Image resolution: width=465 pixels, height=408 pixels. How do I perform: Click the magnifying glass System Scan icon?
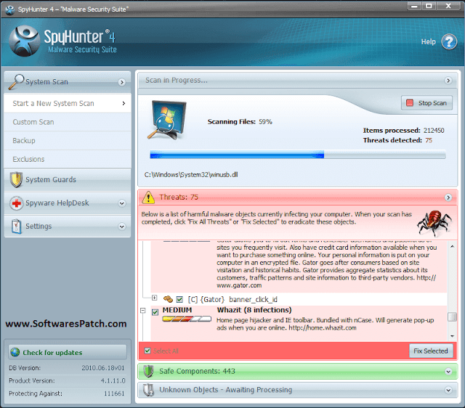point(16,81)
